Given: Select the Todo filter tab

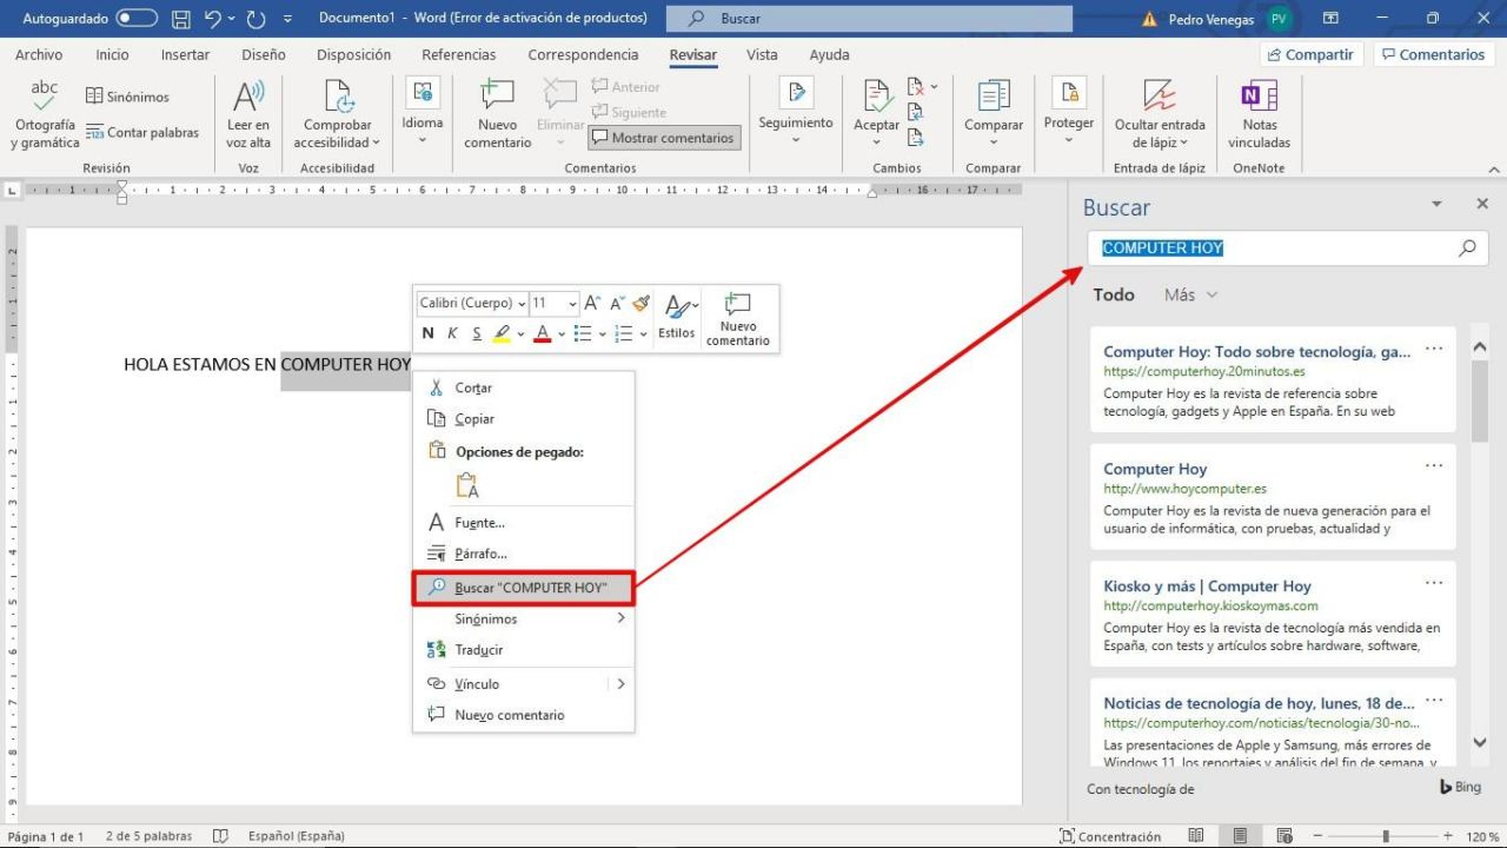Looking at the screenshot, I should pyautogui.click(x=1113, y=294).
